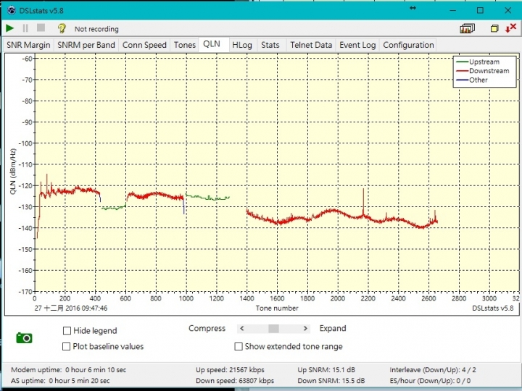Tick the Plot baseline values checkbox

(66, 346)
